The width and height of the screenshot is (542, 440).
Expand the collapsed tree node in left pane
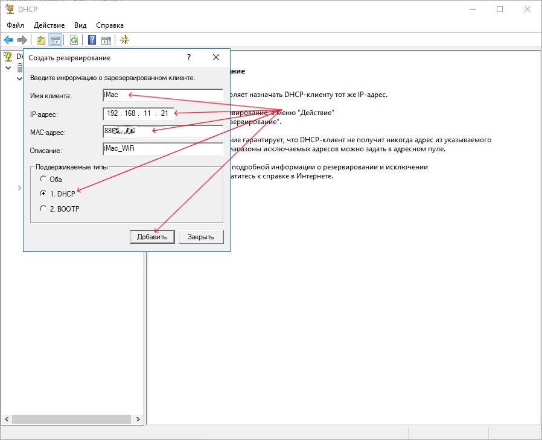tap(19, 188)
